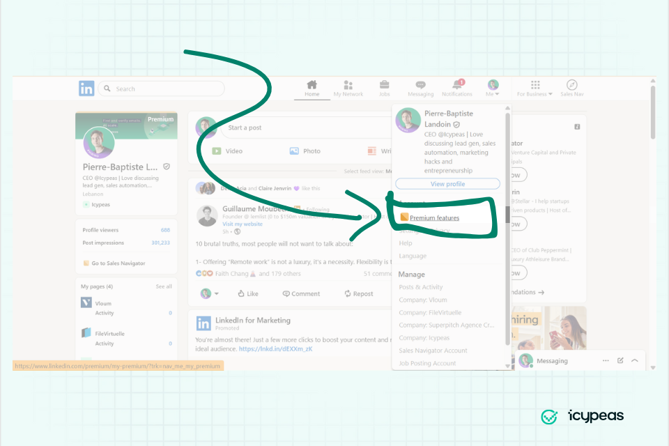Viewport: 669px width, 446px height.
Task: Open the Me dropdown menu
Action: [x=493, y=88]
